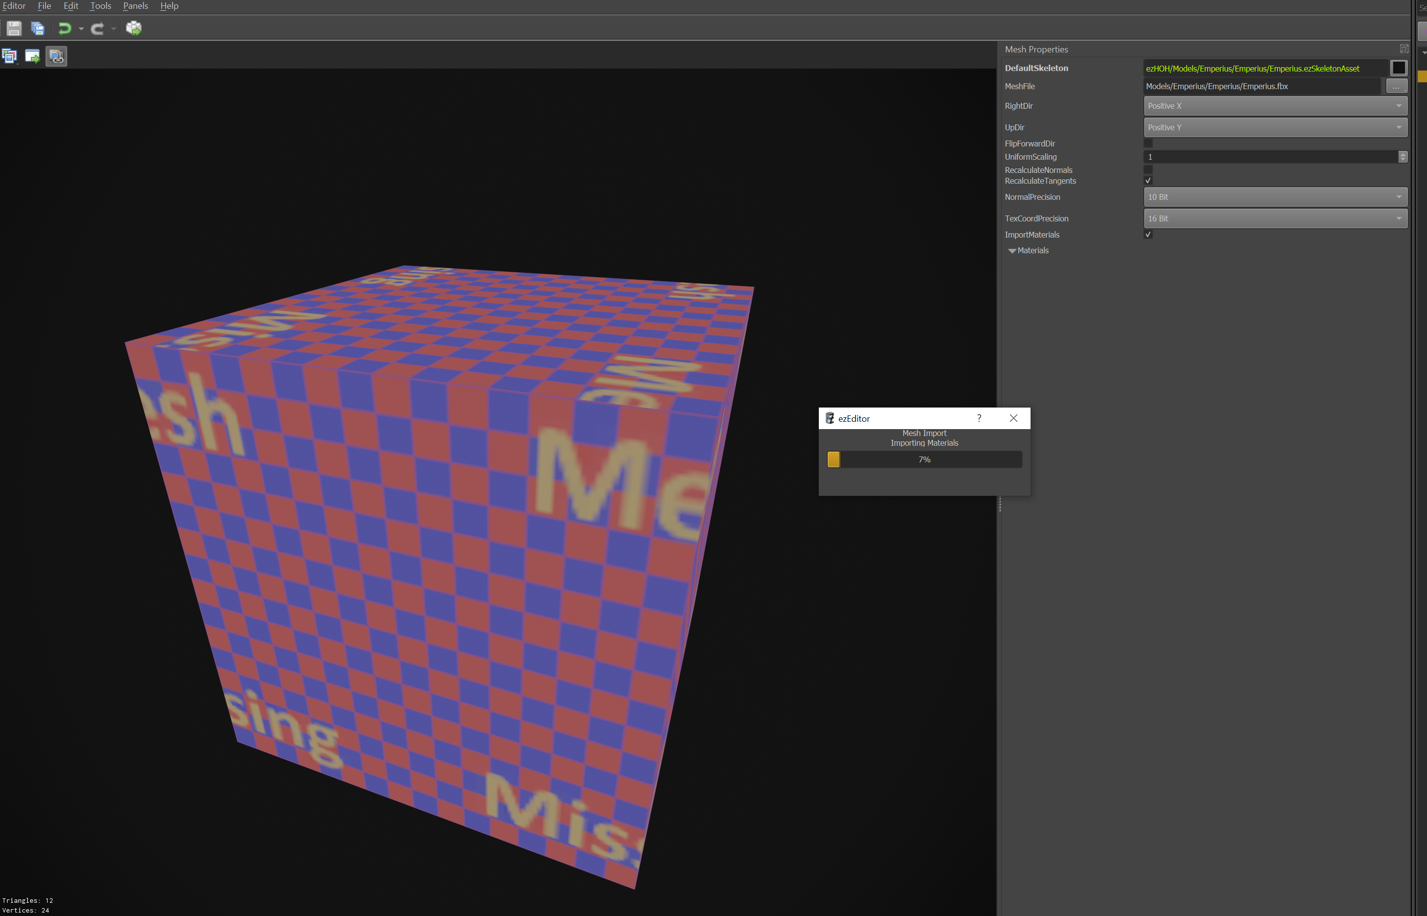The image size is (1427, 916).
Task: Click the MeshFile browse '...' button
Action: click(1396, 86)
